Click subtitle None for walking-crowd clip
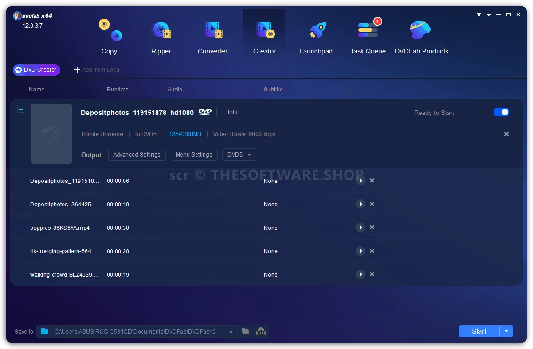The width and height of the screenshot is (533, 349). click(271, 275)
